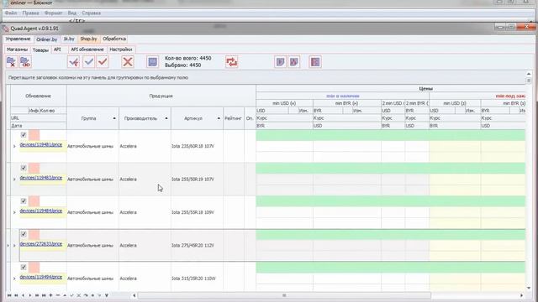Click the Рейтинг column header

coord(234,118)
